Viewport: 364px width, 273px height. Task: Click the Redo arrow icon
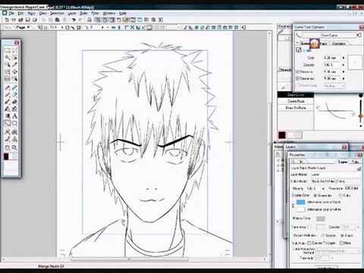tap(80, 20)
